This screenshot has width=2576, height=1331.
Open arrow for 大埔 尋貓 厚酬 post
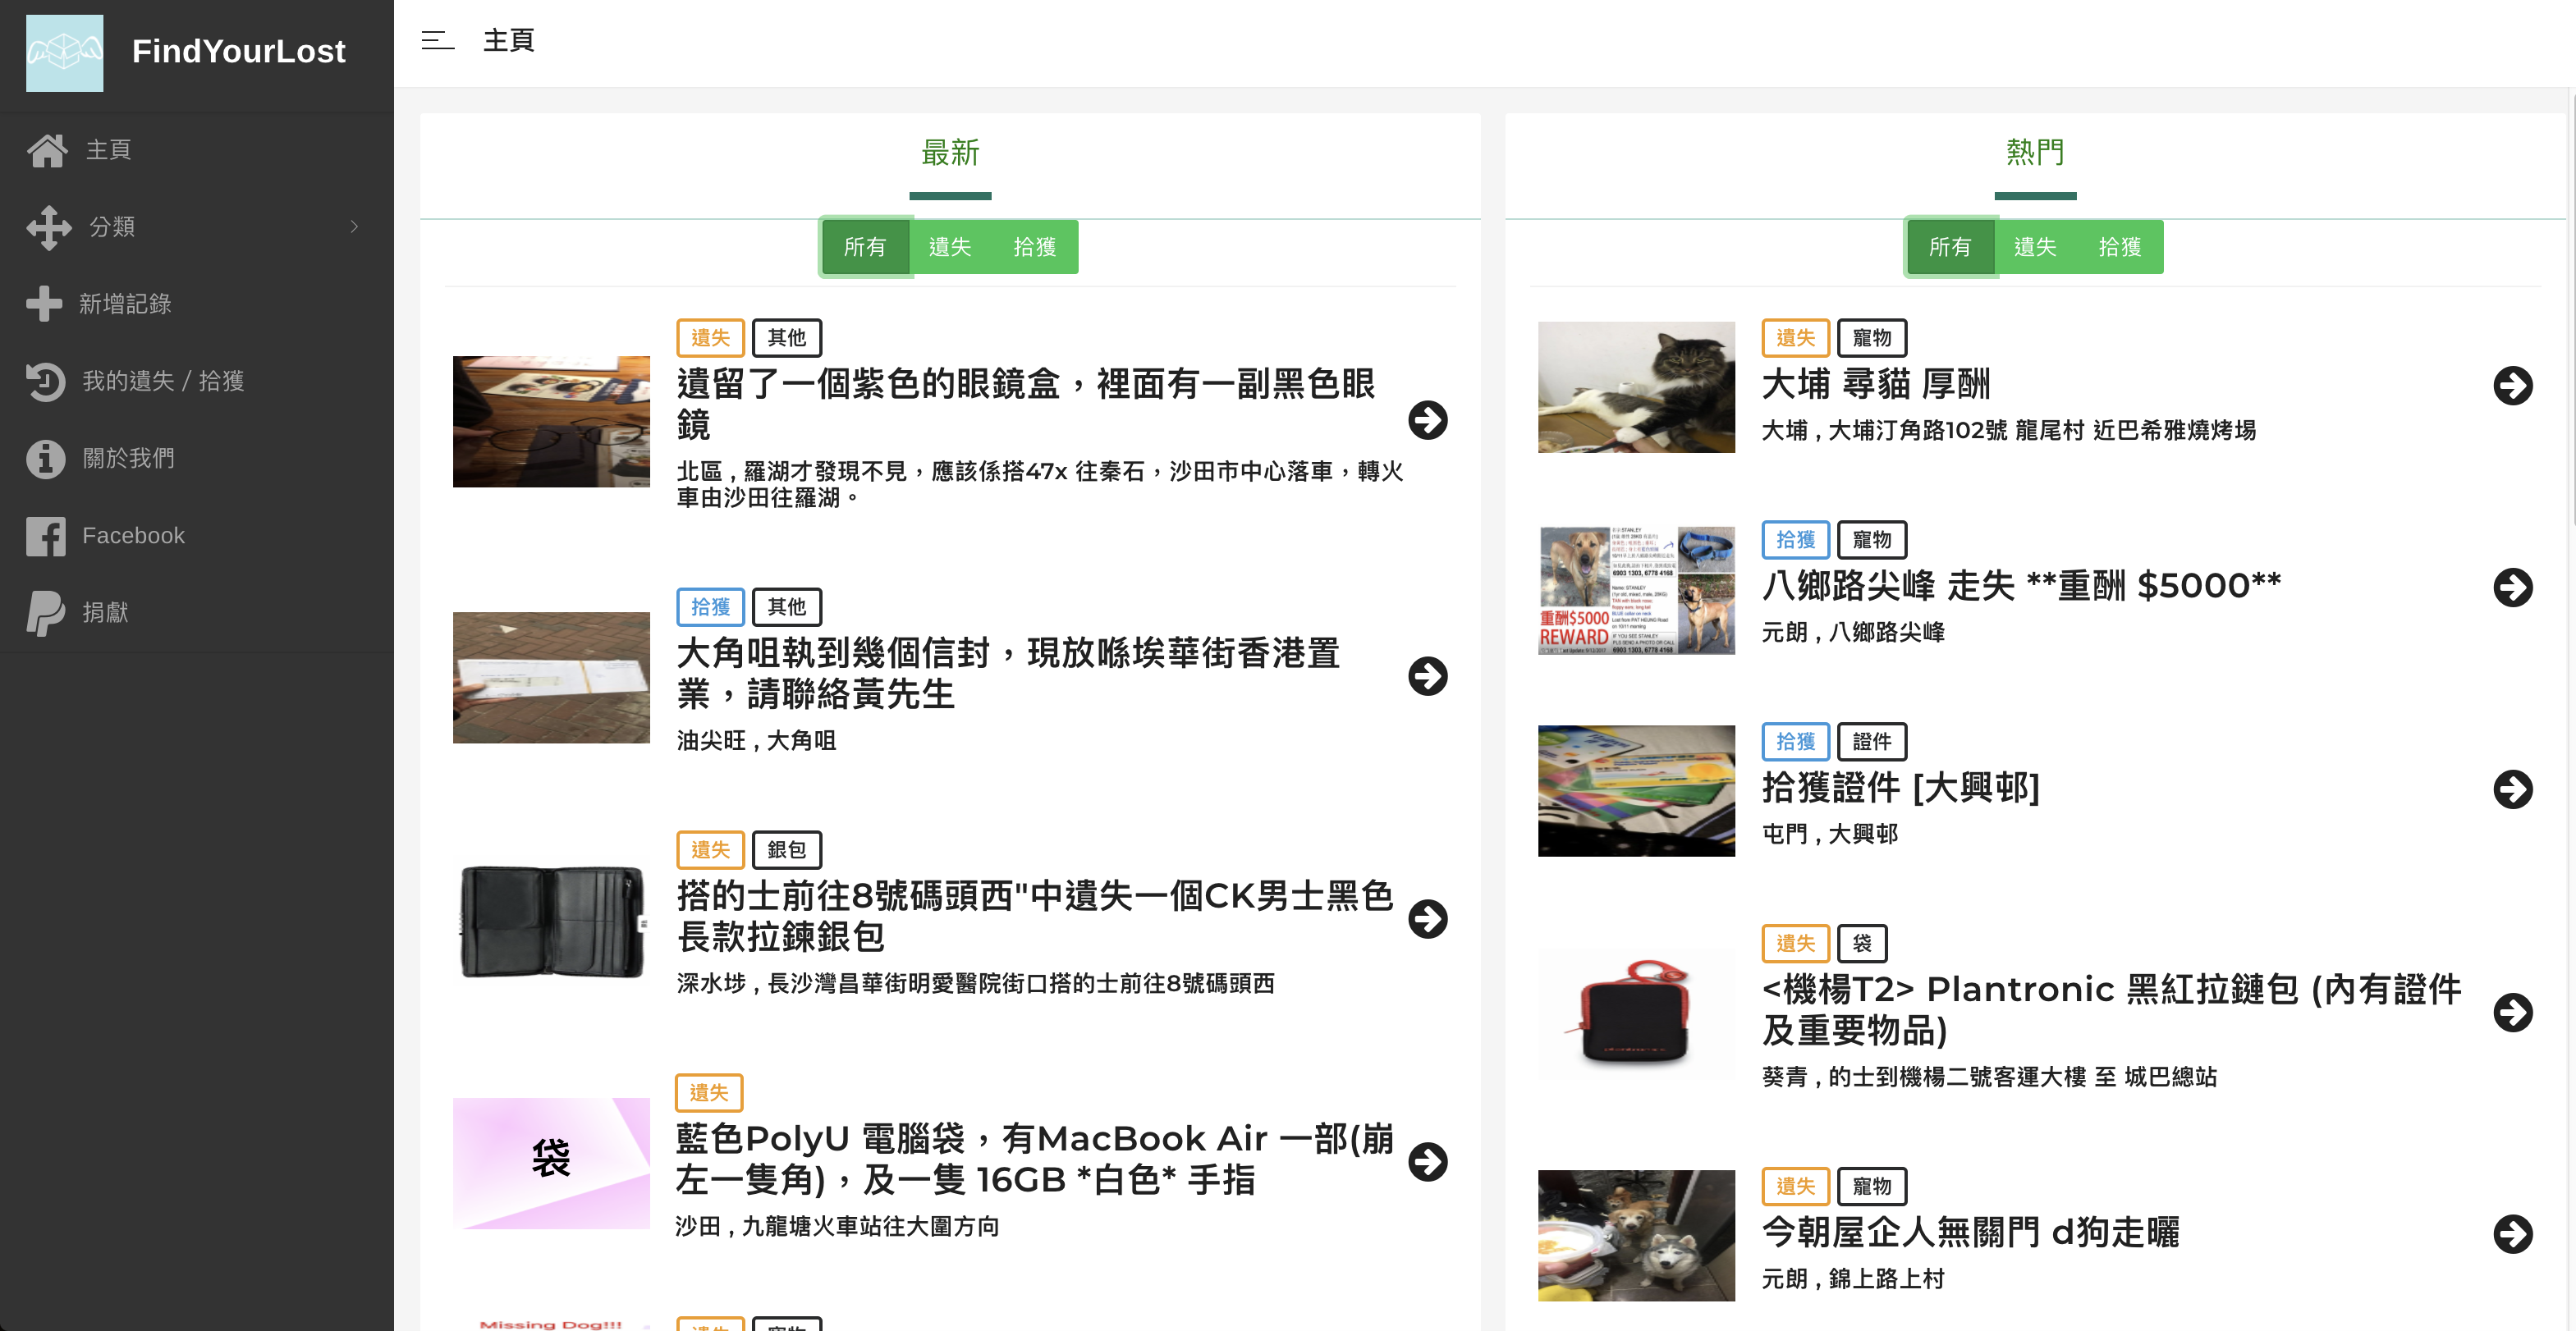[2512, 385]
